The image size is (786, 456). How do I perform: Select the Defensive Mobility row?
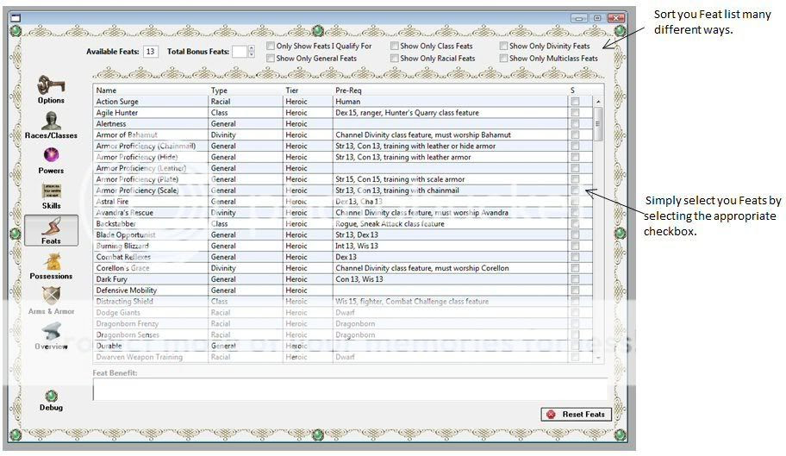coord(342,290)
